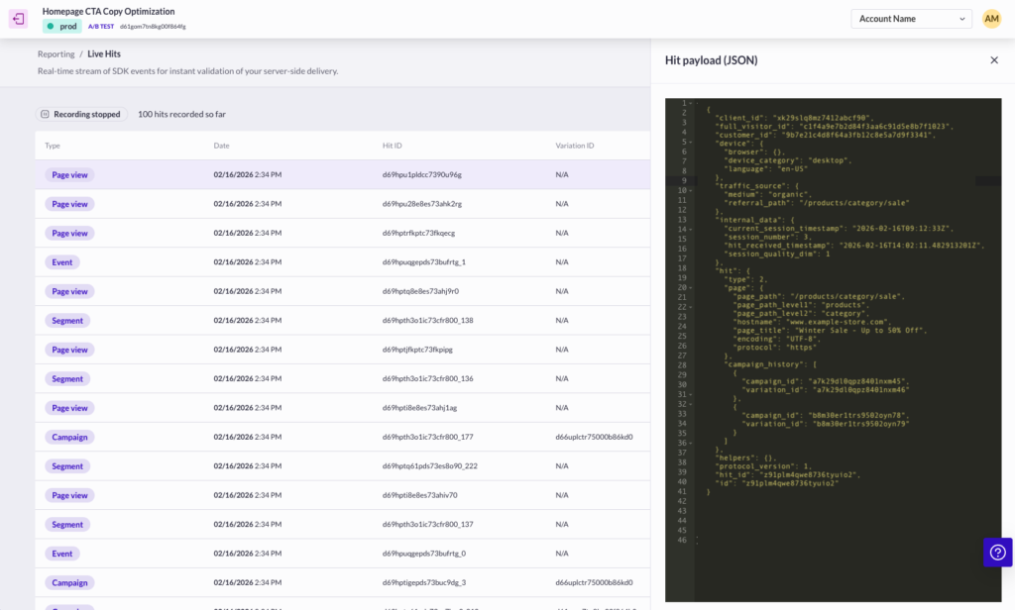Image resolution: width=1015 pixels, height=610 pixels.
Task: Close the Hit payload JSON panel
Action: click(x=994, y=60)
